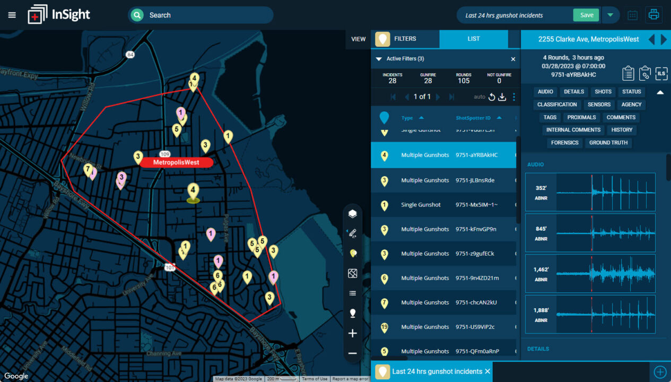
Task: Toggle the map legend list view
Action: pyautogui.click(x=352, y=293)
